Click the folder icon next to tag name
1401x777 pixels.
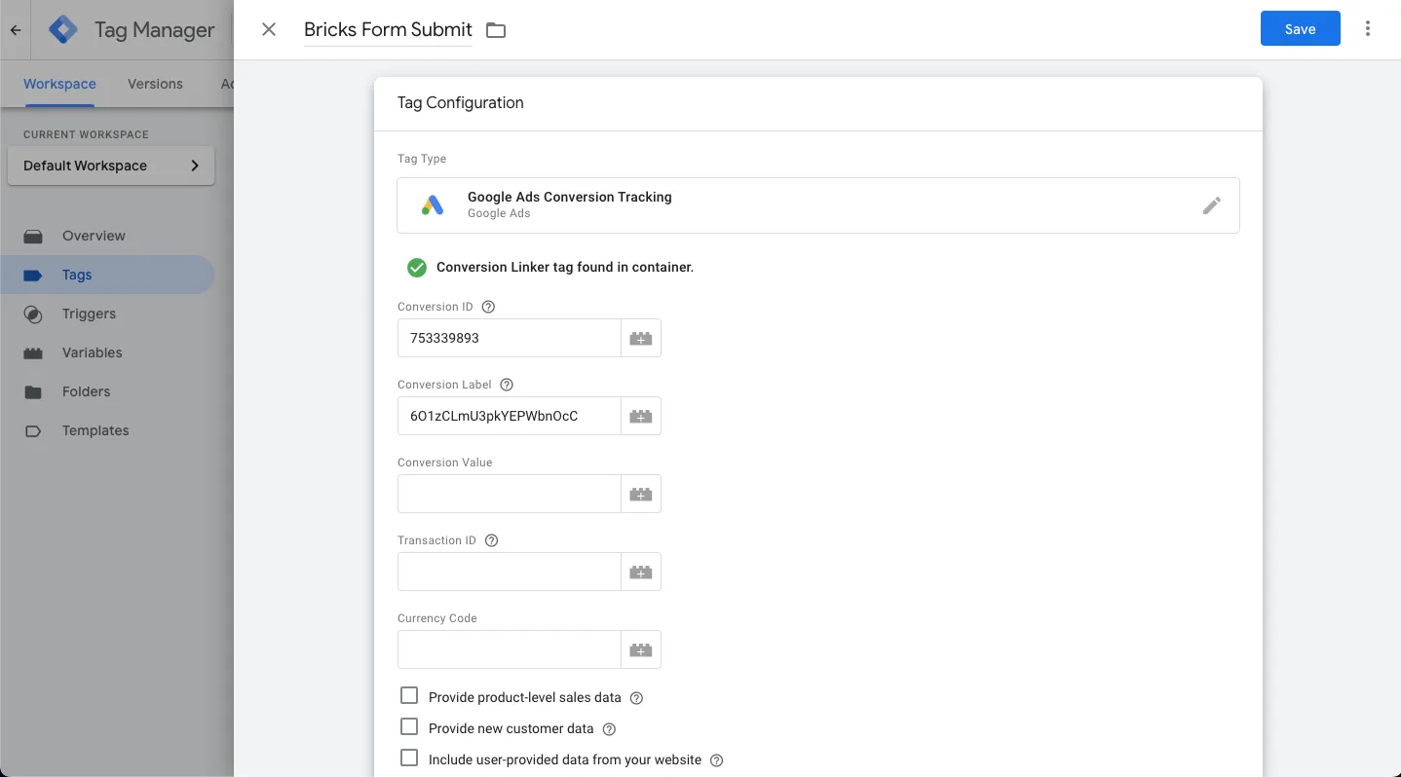click(495, 30)
